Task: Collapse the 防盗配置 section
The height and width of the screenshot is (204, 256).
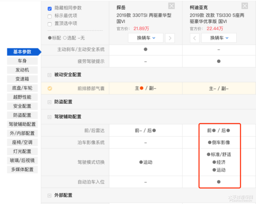Action: pos(49,102)
